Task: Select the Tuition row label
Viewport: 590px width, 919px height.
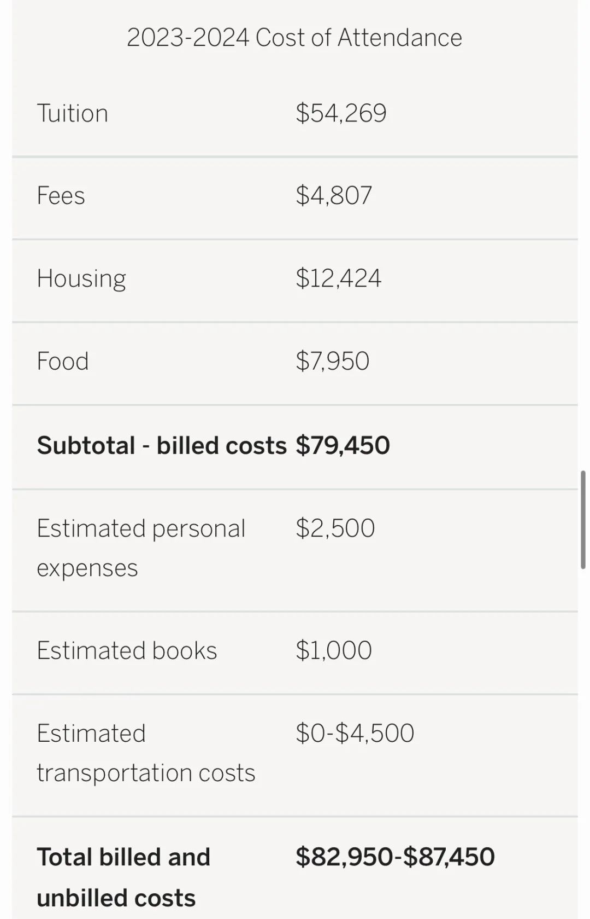Action: 73,113
